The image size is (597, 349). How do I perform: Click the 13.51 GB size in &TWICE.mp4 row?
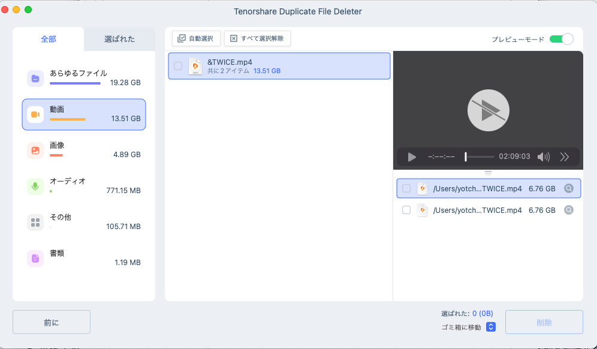click(267, 71)
